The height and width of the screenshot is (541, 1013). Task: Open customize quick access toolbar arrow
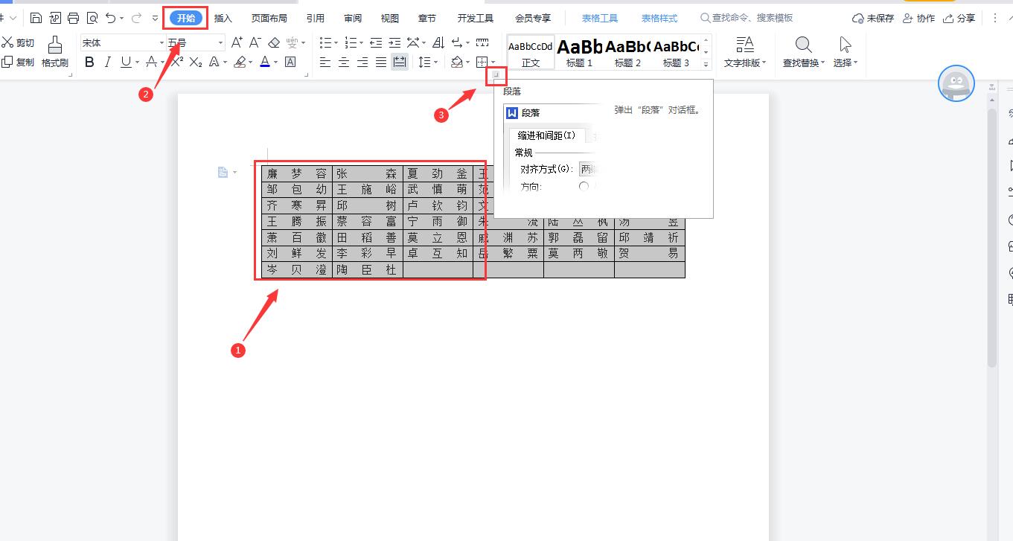[155, 18]
